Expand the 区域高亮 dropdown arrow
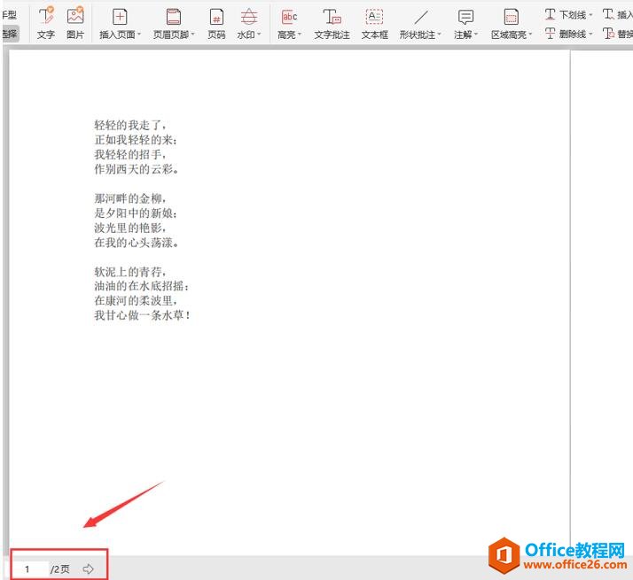Viewport: 633px width, 580px height. tap(530, 35)
